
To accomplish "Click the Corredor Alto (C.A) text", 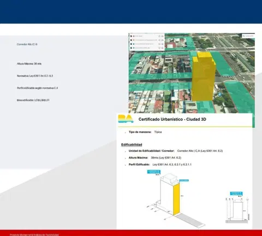I will tap(27, 44).
